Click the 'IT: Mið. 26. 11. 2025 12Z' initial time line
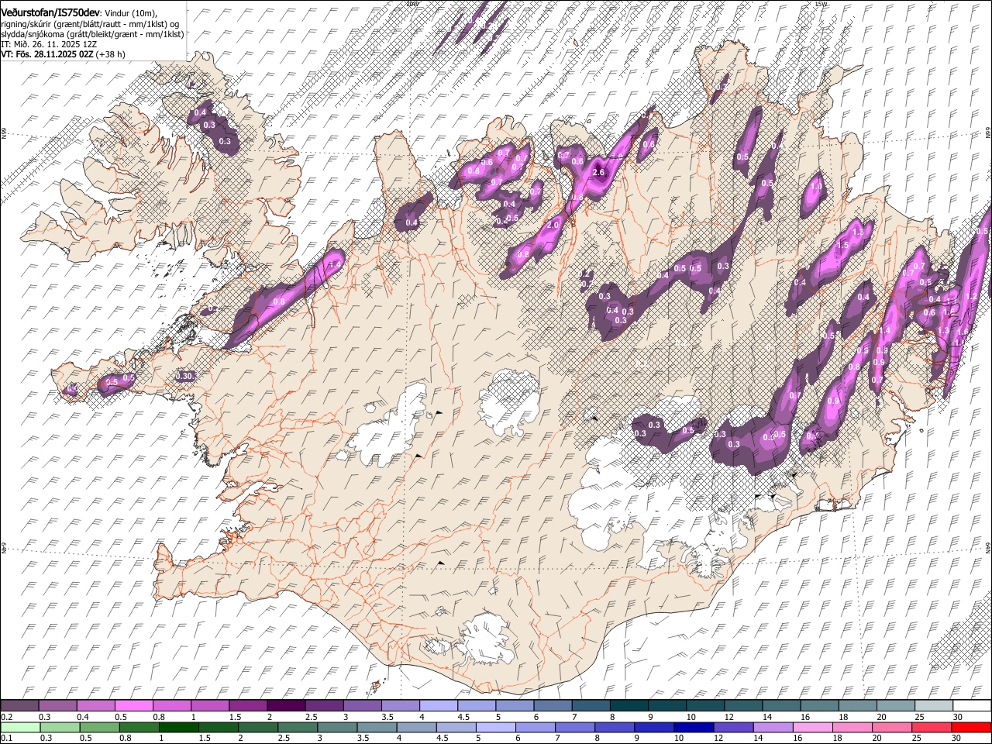992x744 pixels. 49,44
